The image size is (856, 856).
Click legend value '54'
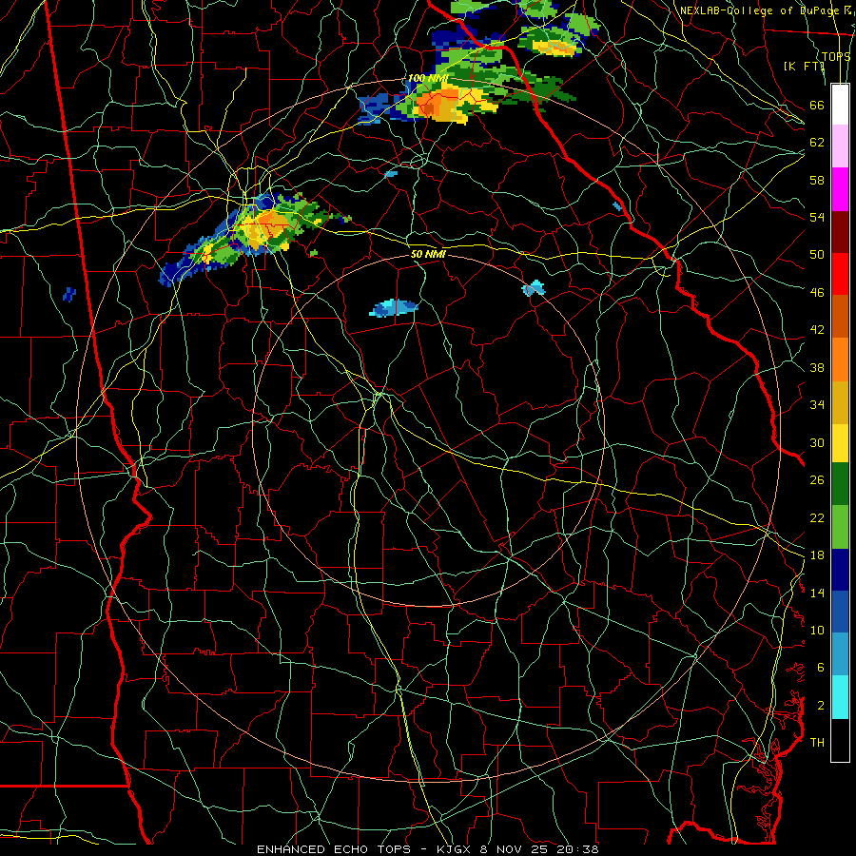(817, 217)
